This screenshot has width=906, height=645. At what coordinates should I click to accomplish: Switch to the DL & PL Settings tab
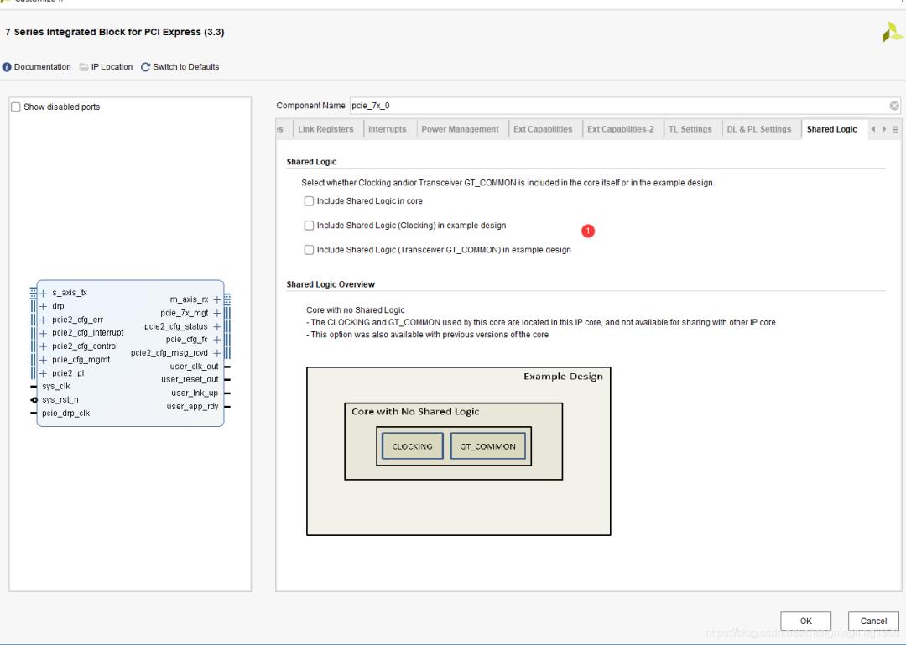tap(758, 129)
